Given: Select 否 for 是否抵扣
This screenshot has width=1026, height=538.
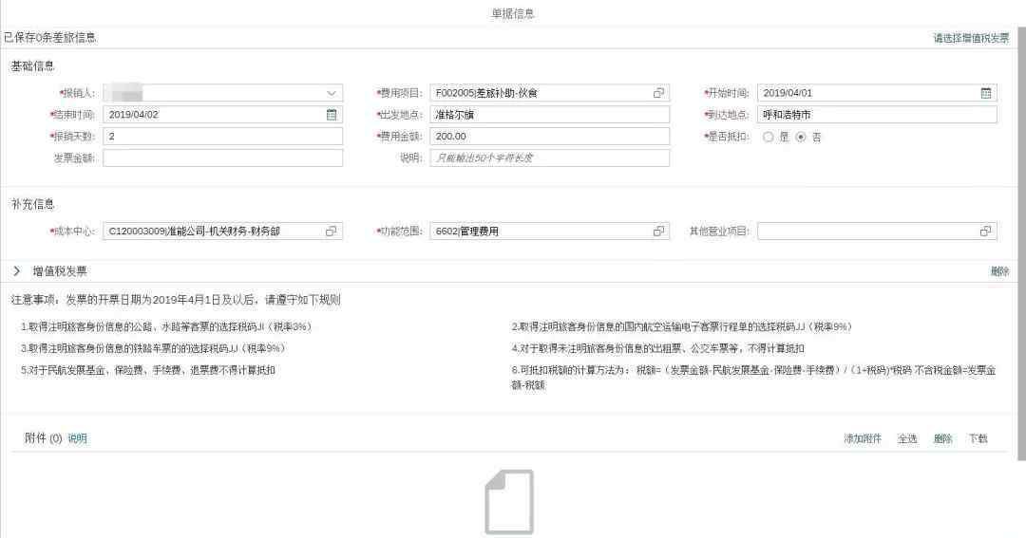Looking at the screenshot, I should point(801,137).
